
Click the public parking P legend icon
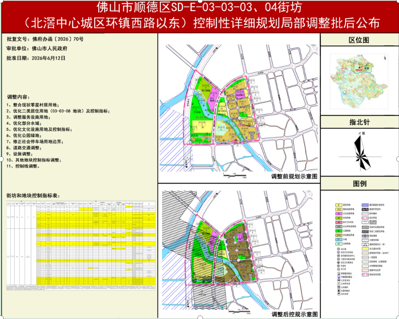(x=339, y=284)
